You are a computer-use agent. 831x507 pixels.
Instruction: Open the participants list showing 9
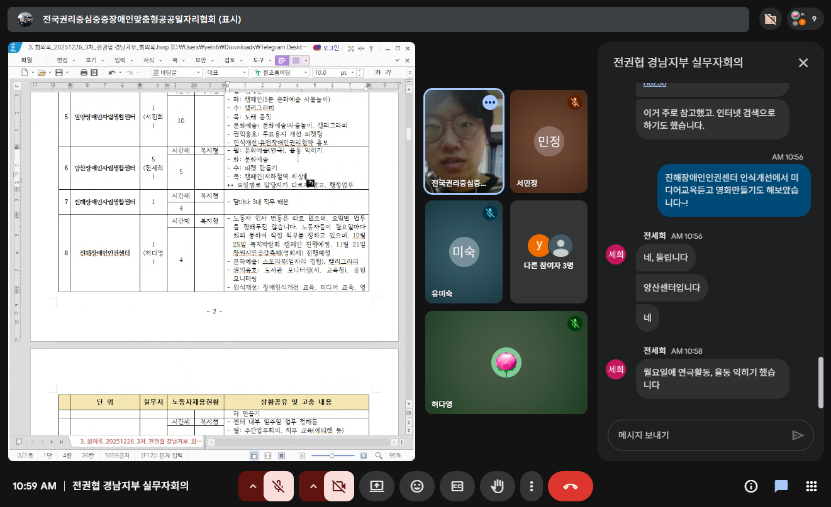point(805,19)
